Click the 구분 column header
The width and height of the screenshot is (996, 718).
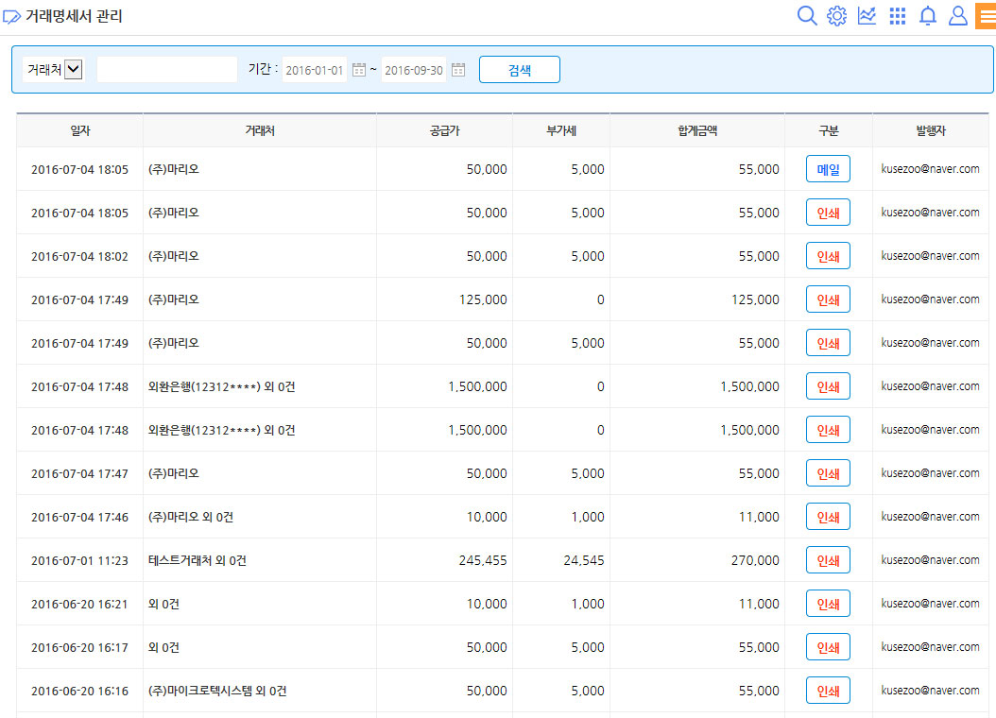(x=829, y=130)
